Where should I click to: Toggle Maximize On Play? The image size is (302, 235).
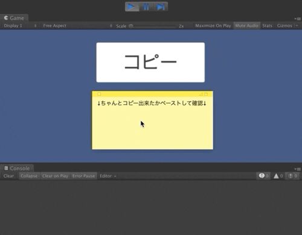(213, 26)
